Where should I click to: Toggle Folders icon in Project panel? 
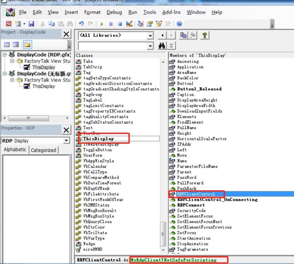(x=27, y=44)
